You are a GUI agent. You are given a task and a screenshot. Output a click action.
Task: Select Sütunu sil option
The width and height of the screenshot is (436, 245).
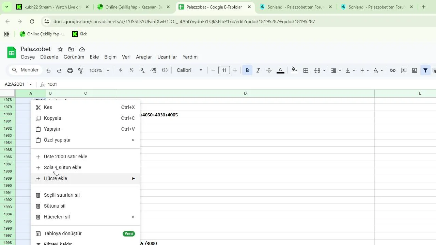click(x=85, y=206)
